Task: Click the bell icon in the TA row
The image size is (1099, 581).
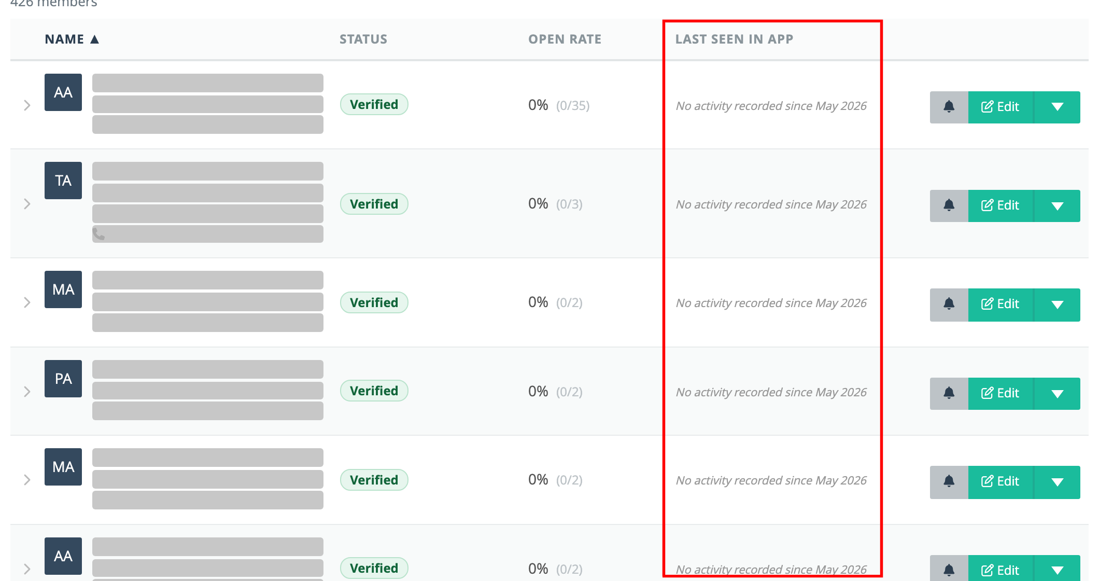Action: pos(949,205)
